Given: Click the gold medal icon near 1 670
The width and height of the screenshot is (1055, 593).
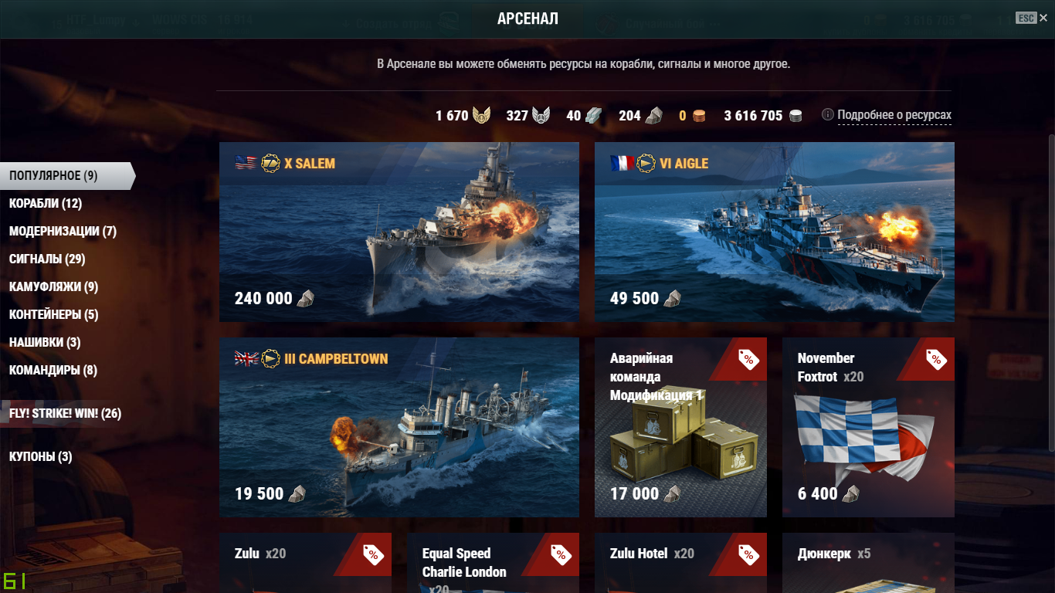Looking at the screenshot, I should pyautogui.click(x=481, y=116).
